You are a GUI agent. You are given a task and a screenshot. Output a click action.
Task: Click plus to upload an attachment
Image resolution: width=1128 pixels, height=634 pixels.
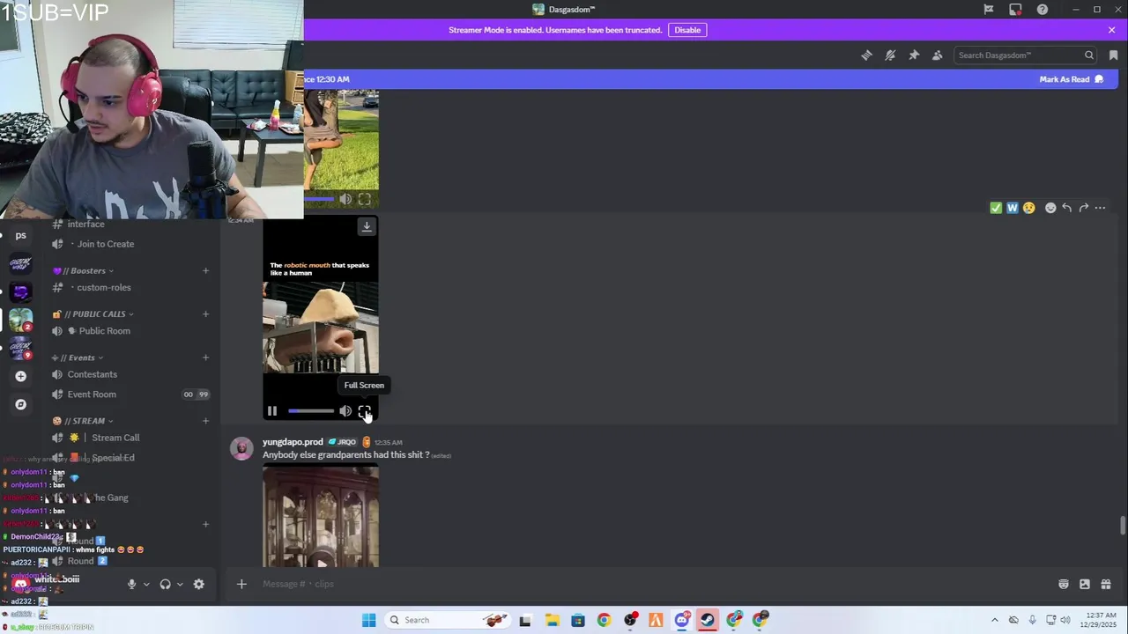tap(241, 584)
